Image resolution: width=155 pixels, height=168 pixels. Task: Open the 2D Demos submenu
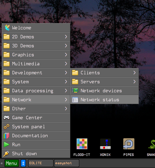[x=36, y=37]
